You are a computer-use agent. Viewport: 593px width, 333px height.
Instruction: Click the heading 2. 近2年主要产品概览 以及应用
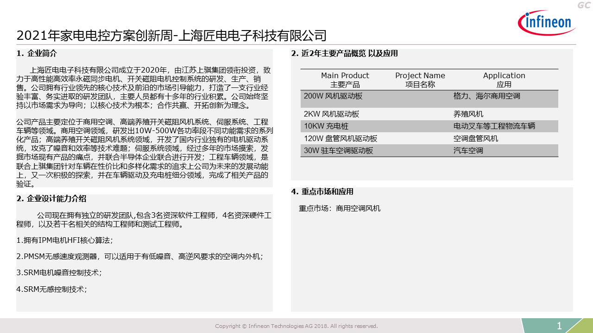[344, 53]
